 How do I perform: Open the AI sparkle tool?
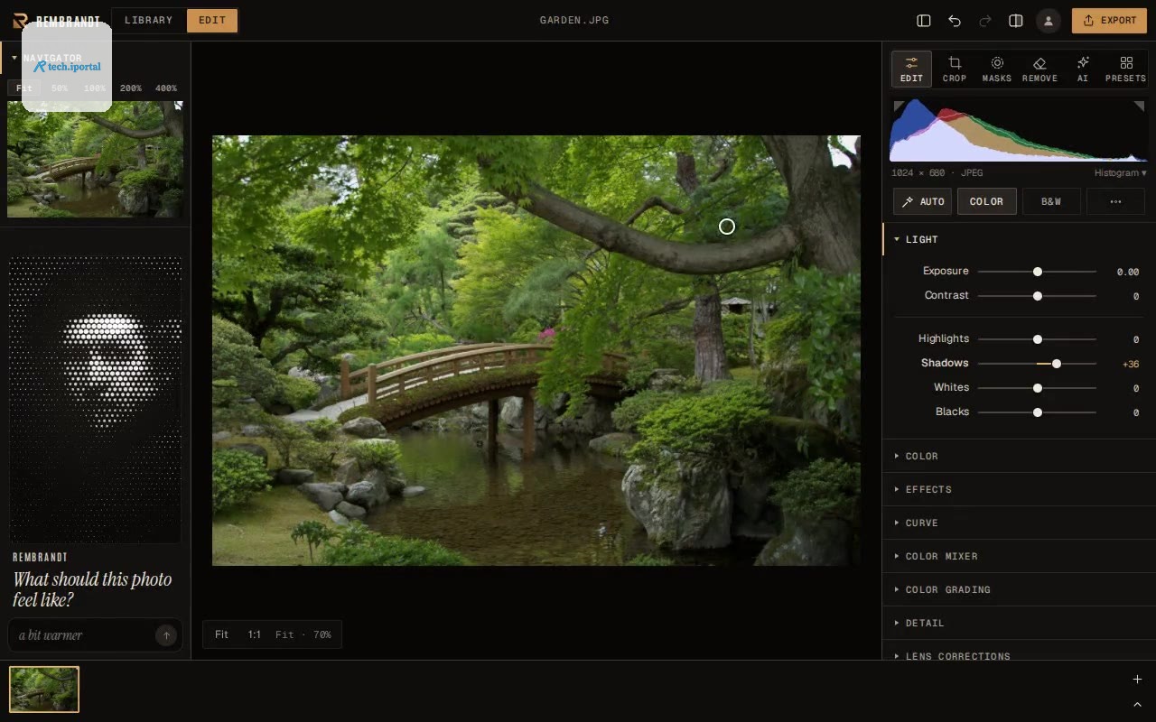[1083, 69]
